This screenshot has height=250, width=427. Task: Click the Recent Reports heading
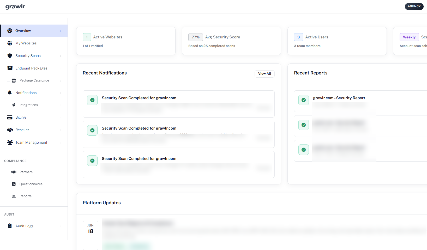pyautogui.click(x=311, y=73)
